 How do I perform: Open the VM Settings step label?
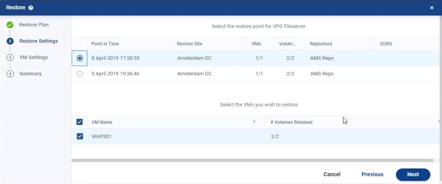34,57
